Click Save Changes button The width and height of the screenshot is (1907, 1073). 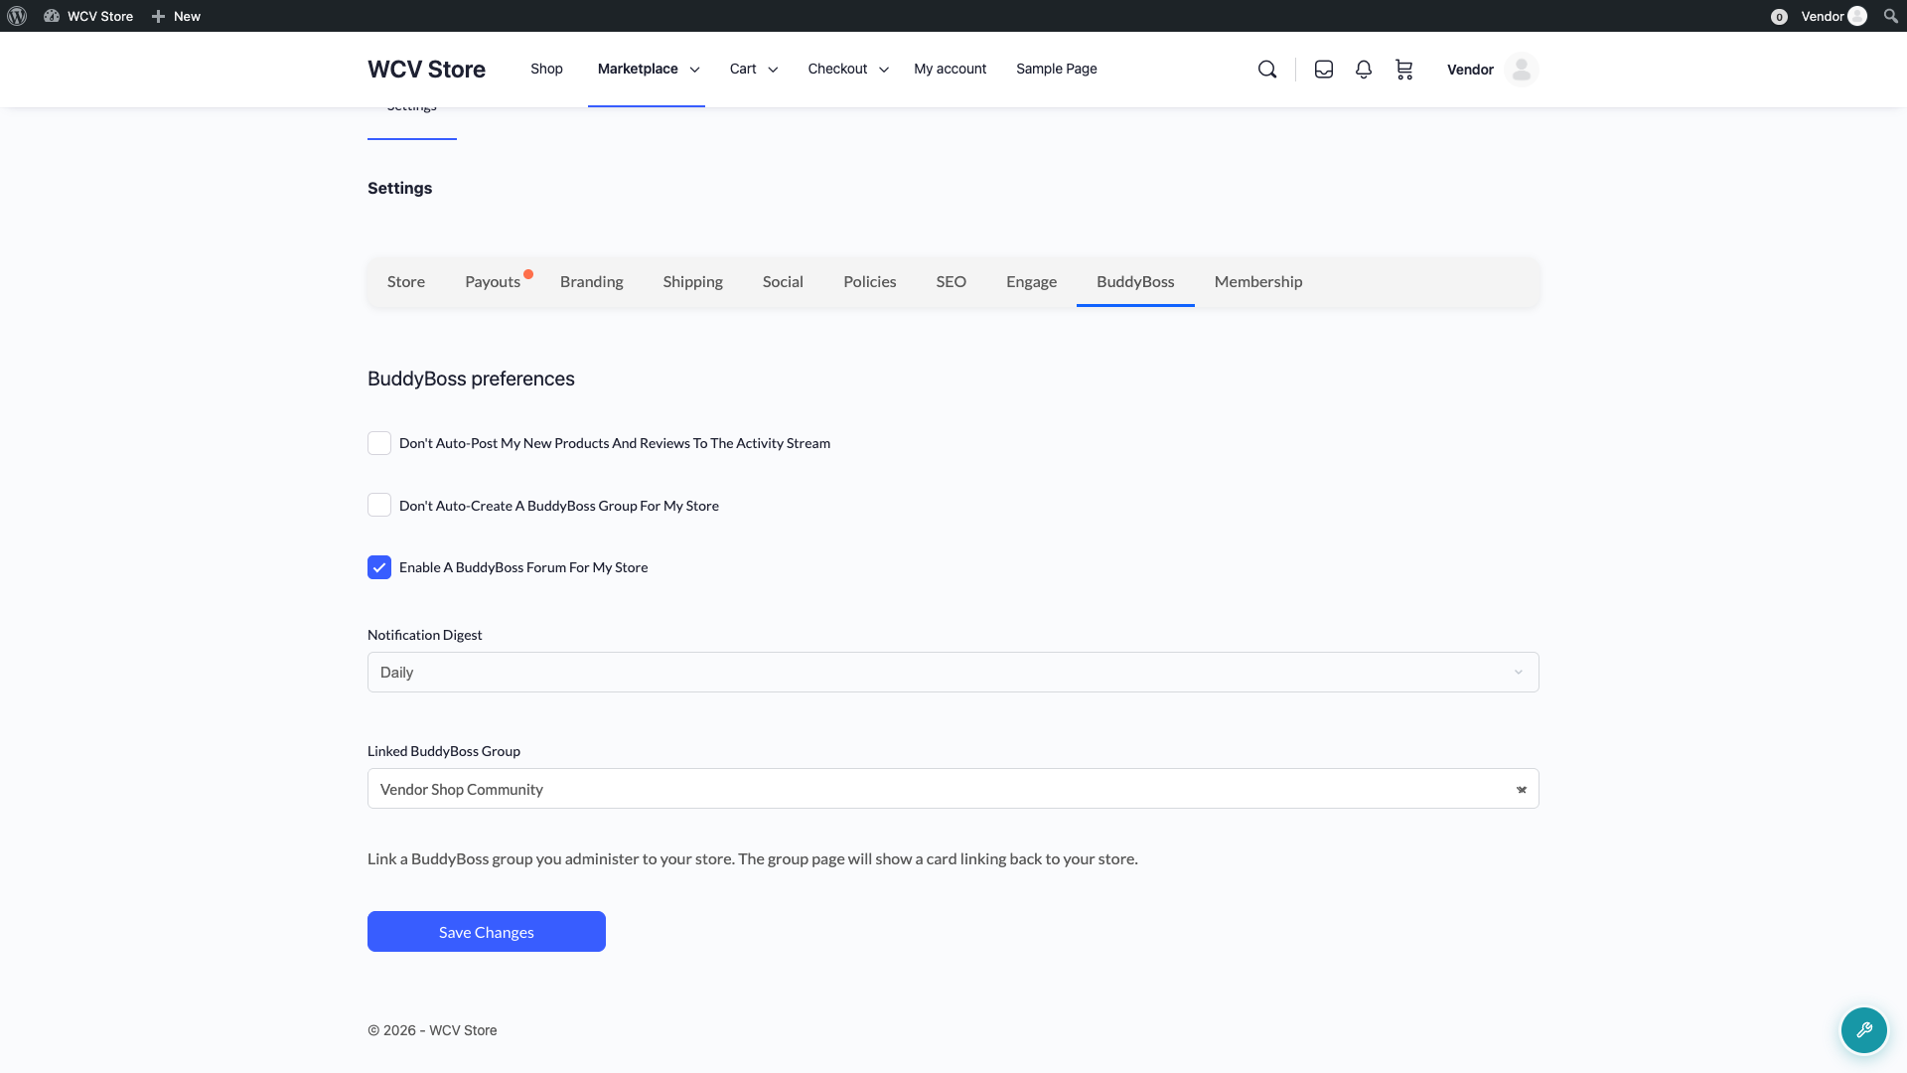coord(487,932)
